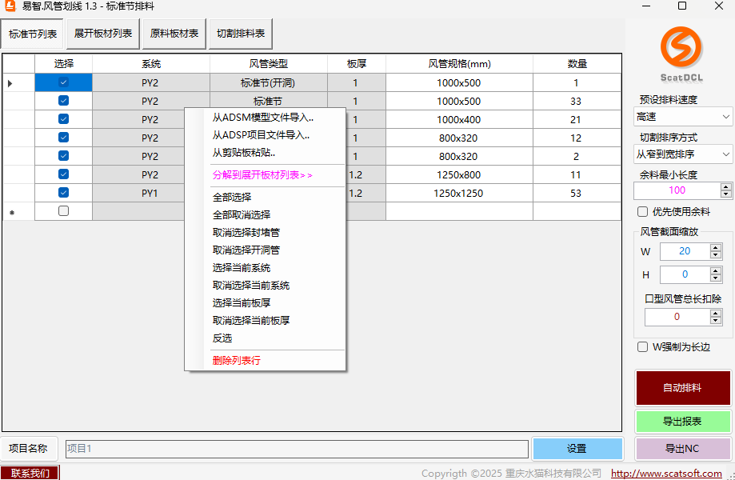Viewport: 735px width, 480px height.
Task: Click the new row asterisk marker
Action: tap(10, 212)
